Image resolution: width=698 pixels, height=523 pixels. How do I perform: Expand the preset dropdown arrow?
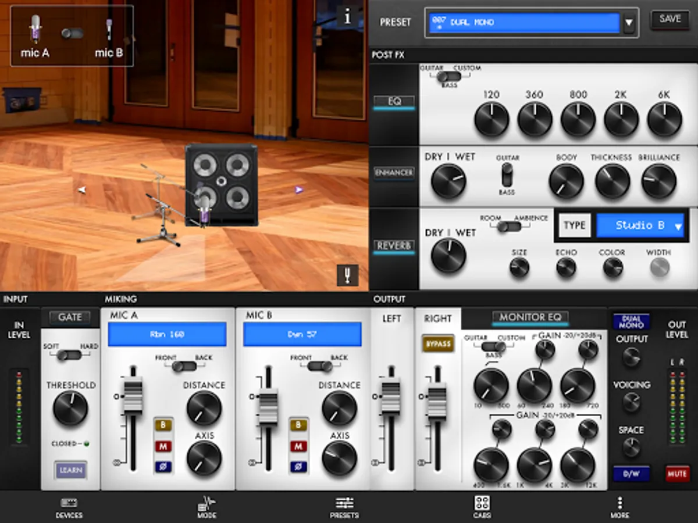click(628, 24)
